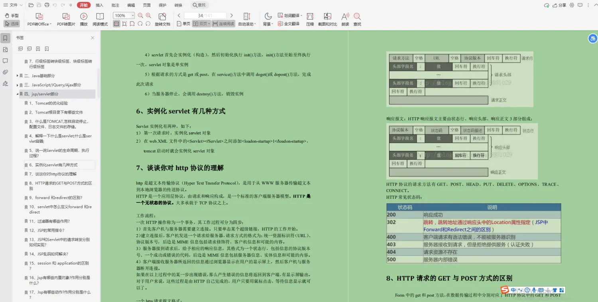Delete bookmark icon in 书签 panel
598x302 pixels.
click(x=47, y=49)
